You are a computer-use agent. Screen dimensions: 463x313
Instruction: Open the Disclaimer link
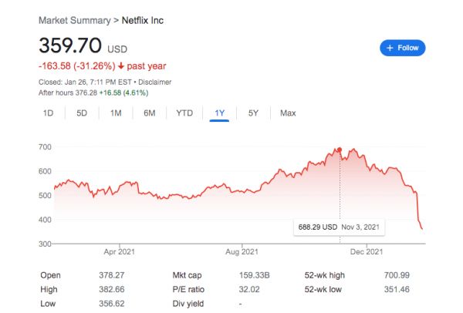[154, 82]
